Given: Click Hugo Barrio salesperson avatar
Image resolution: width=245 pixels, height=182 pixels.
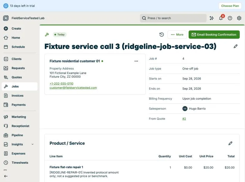Looking at the screenshot, I should click(x=185, y=109).
